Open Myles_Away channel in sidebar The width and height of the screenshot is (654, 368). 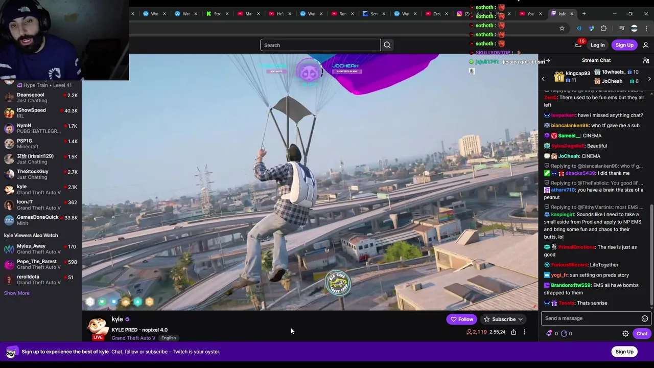pyautogui.click(x=41, y=249)
